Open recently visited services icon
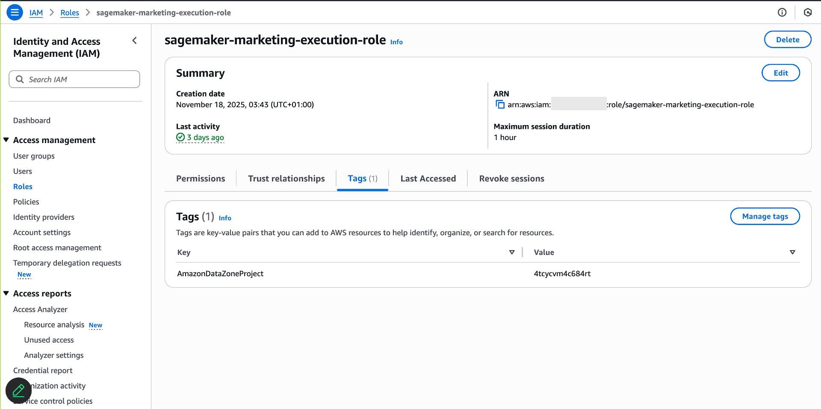Screen dimensions: 821x409 807,12
